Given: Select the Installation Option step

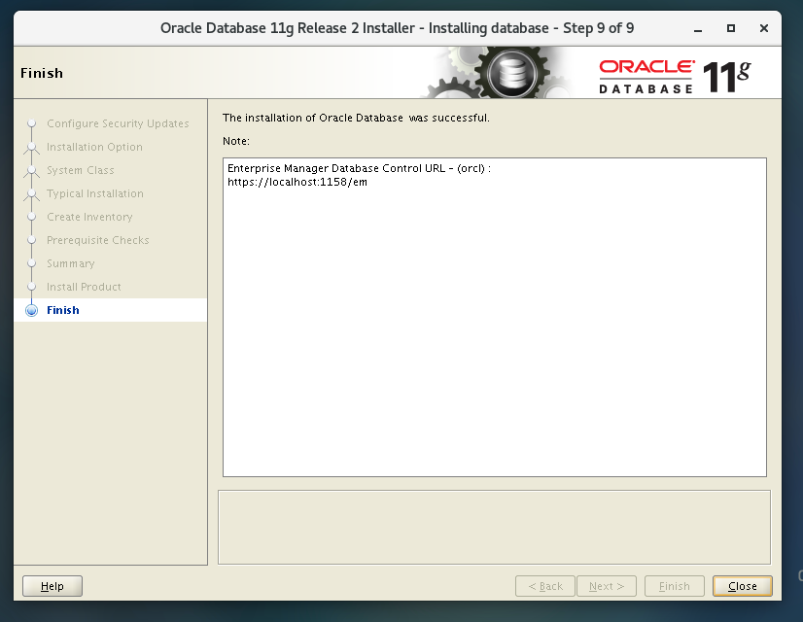Looking at the screenshot, I should [x=94, y=147].
